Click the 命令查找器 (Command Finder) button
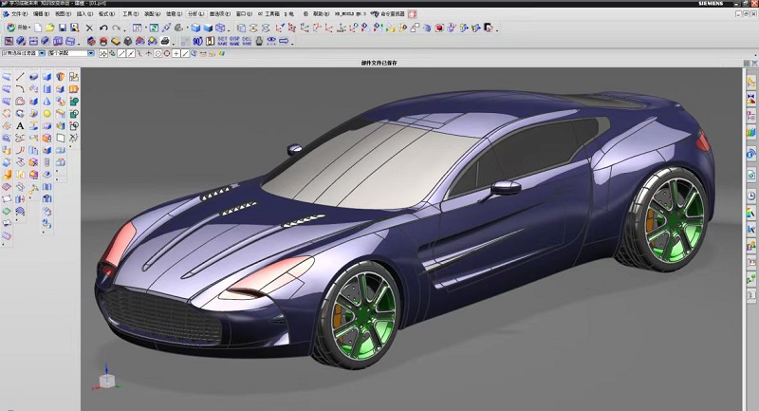 click(x=387, y=14)
